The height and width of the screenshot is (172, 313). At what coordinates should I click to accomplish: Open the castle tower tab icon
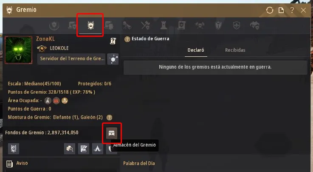[164, 25]
